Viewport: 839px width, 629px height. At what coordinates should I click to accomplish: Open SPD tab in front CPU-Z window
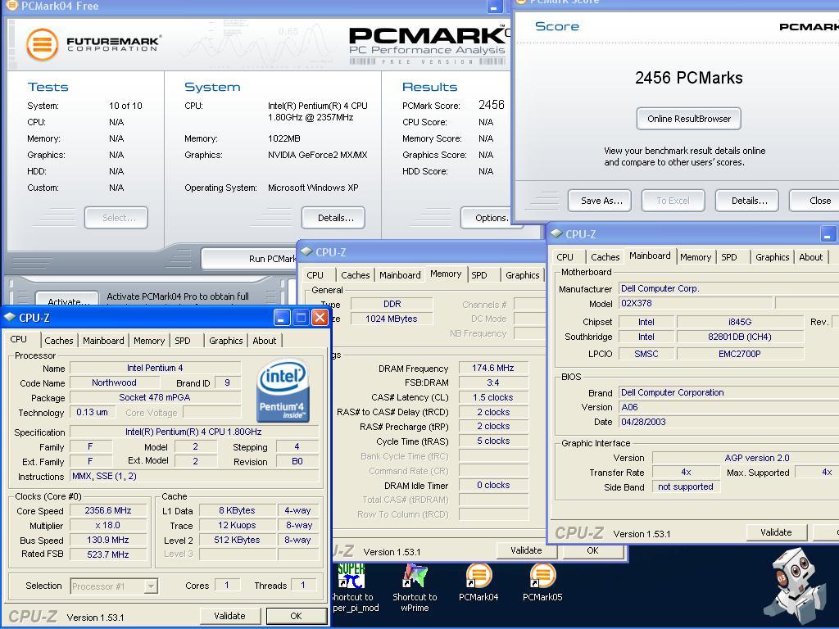tap(183, 341)
